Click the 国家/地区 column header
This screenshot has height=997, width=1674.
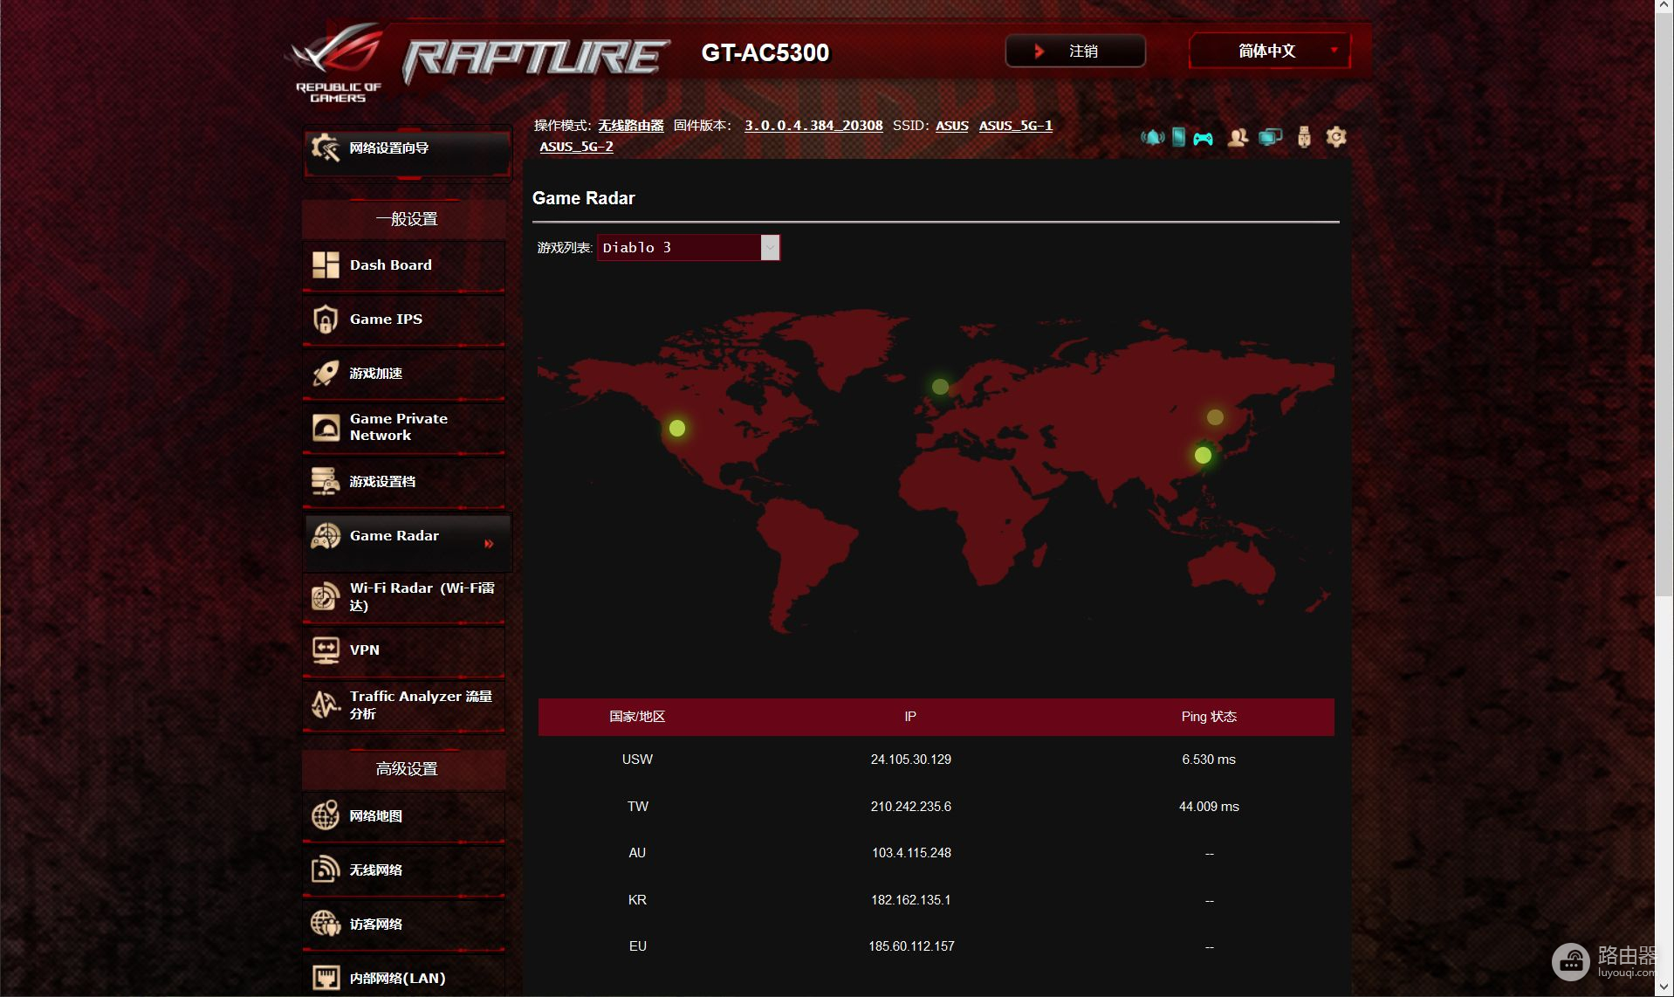[x=637, y=717]
